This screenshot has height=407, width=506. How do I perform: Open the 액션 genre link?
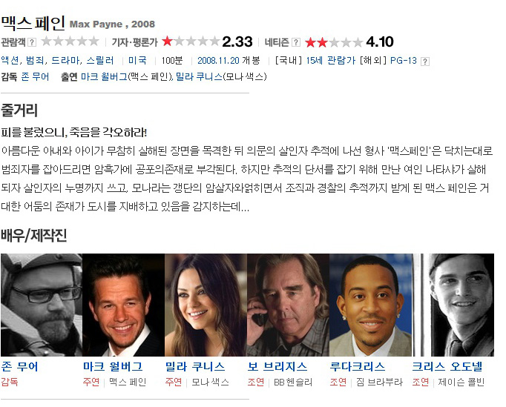coord(10,60)
